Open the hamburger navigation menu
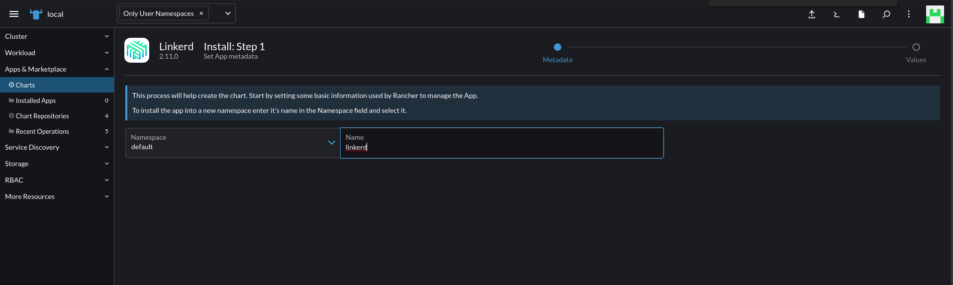The width and height of the screenshot is (953, 285). point(14,14)
